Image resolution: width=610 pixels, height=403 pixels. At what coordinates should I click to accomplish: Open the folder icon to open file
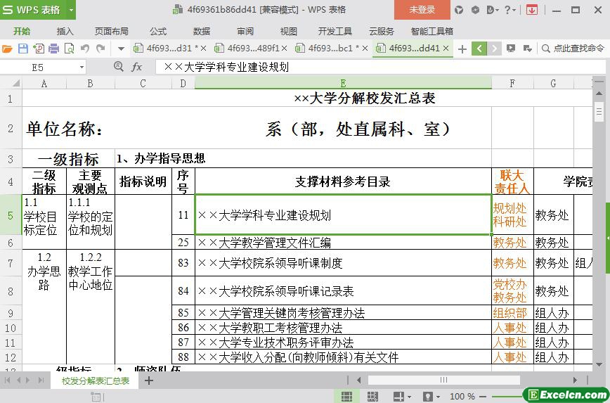[x=8, y=49]
